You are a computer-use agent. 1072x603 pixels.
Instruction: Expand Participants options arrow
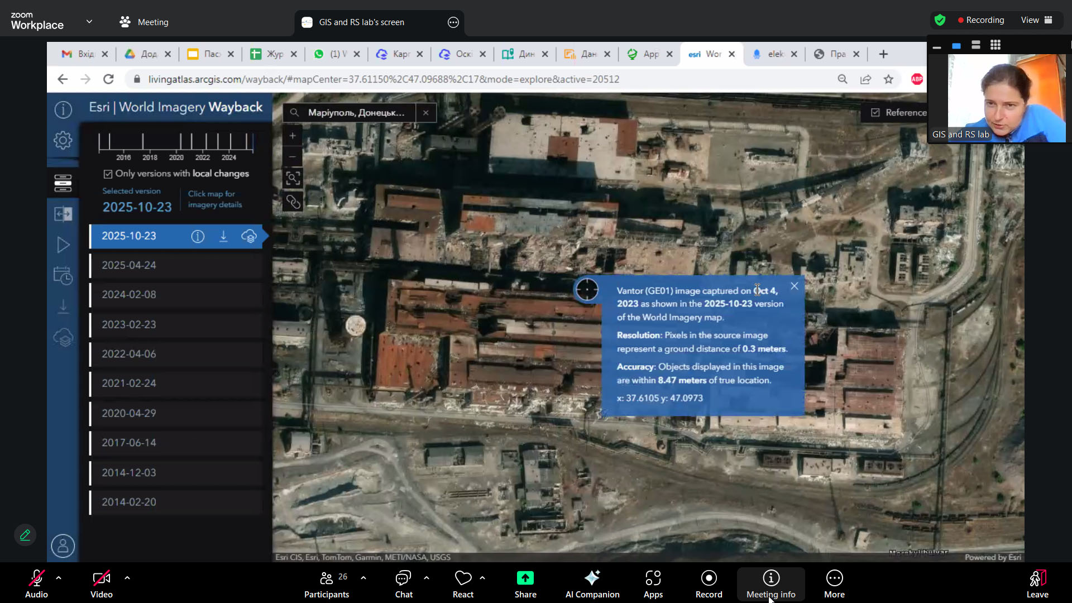click(x=363, y=578)
